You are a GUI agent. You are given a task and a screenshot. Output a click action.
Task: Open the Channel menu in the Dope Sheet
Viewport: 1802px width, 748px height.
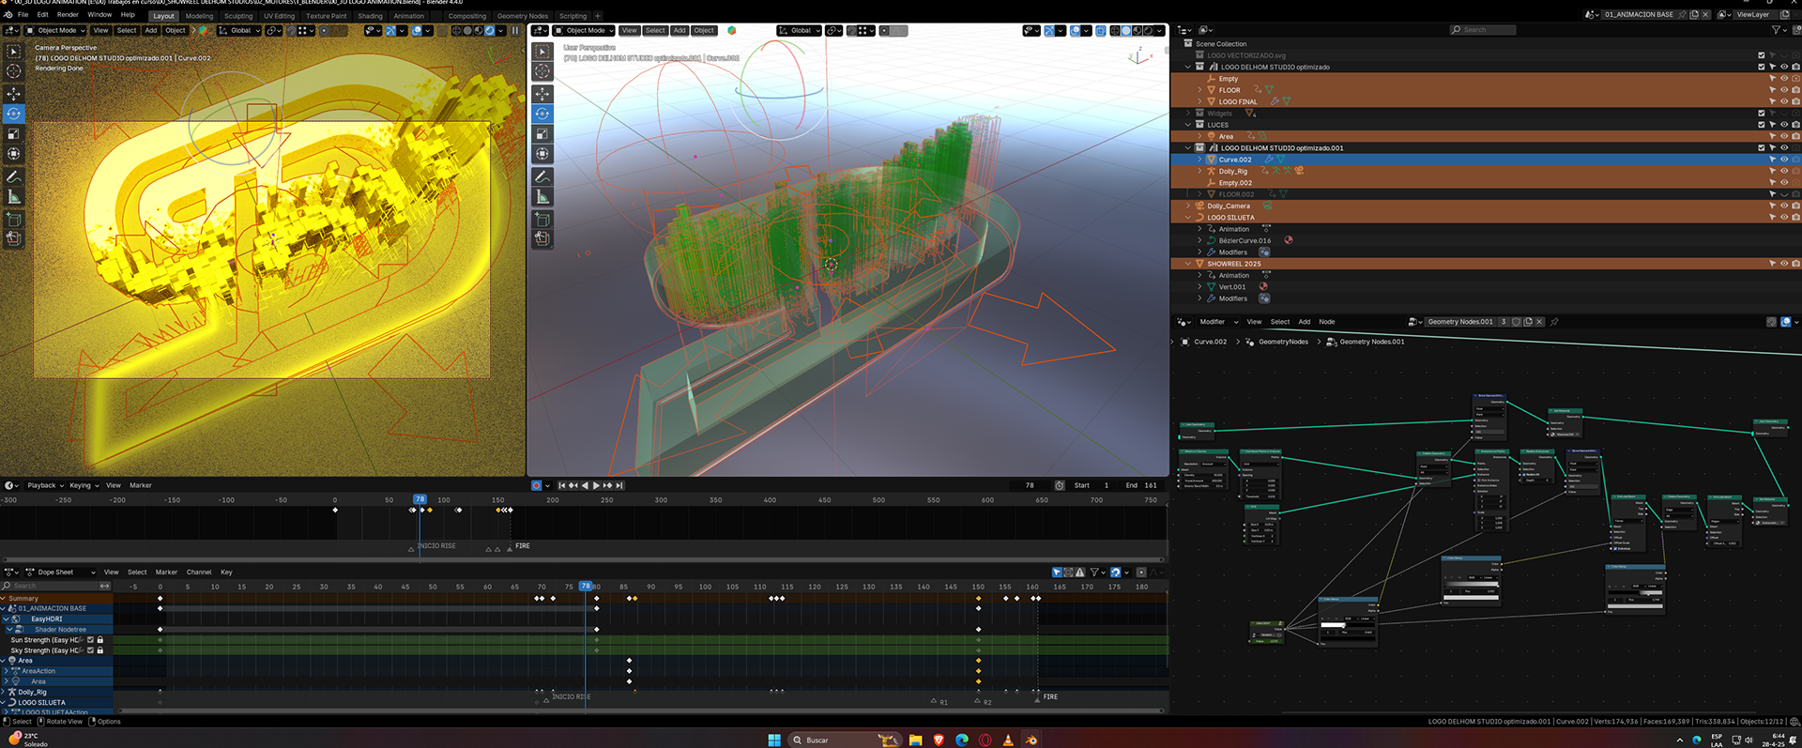(x=199, y=572)
